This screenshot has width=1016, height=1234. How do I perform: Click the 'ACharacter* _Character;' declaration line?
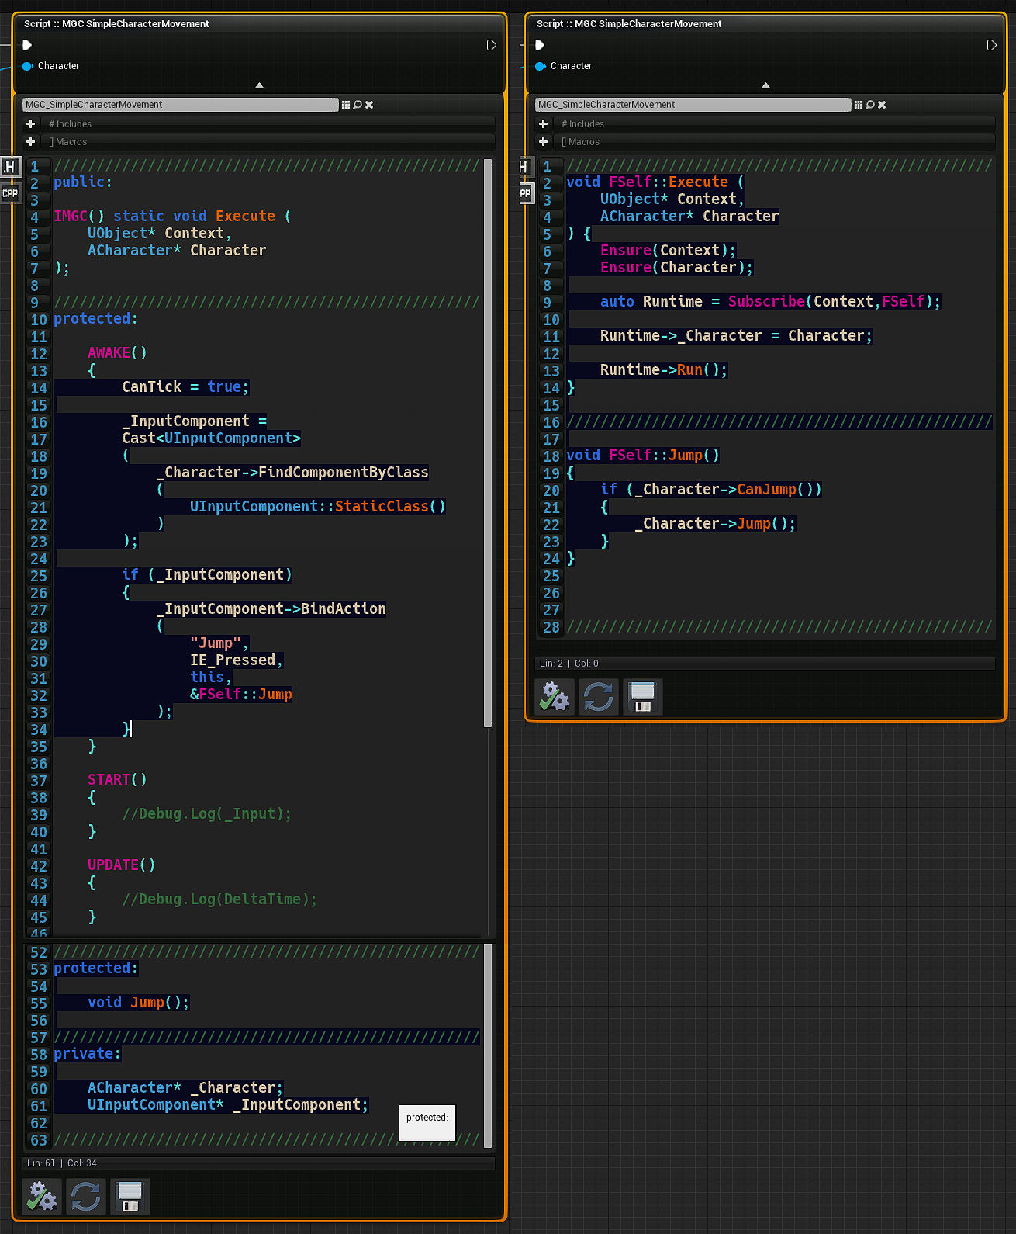[185, 1087]
